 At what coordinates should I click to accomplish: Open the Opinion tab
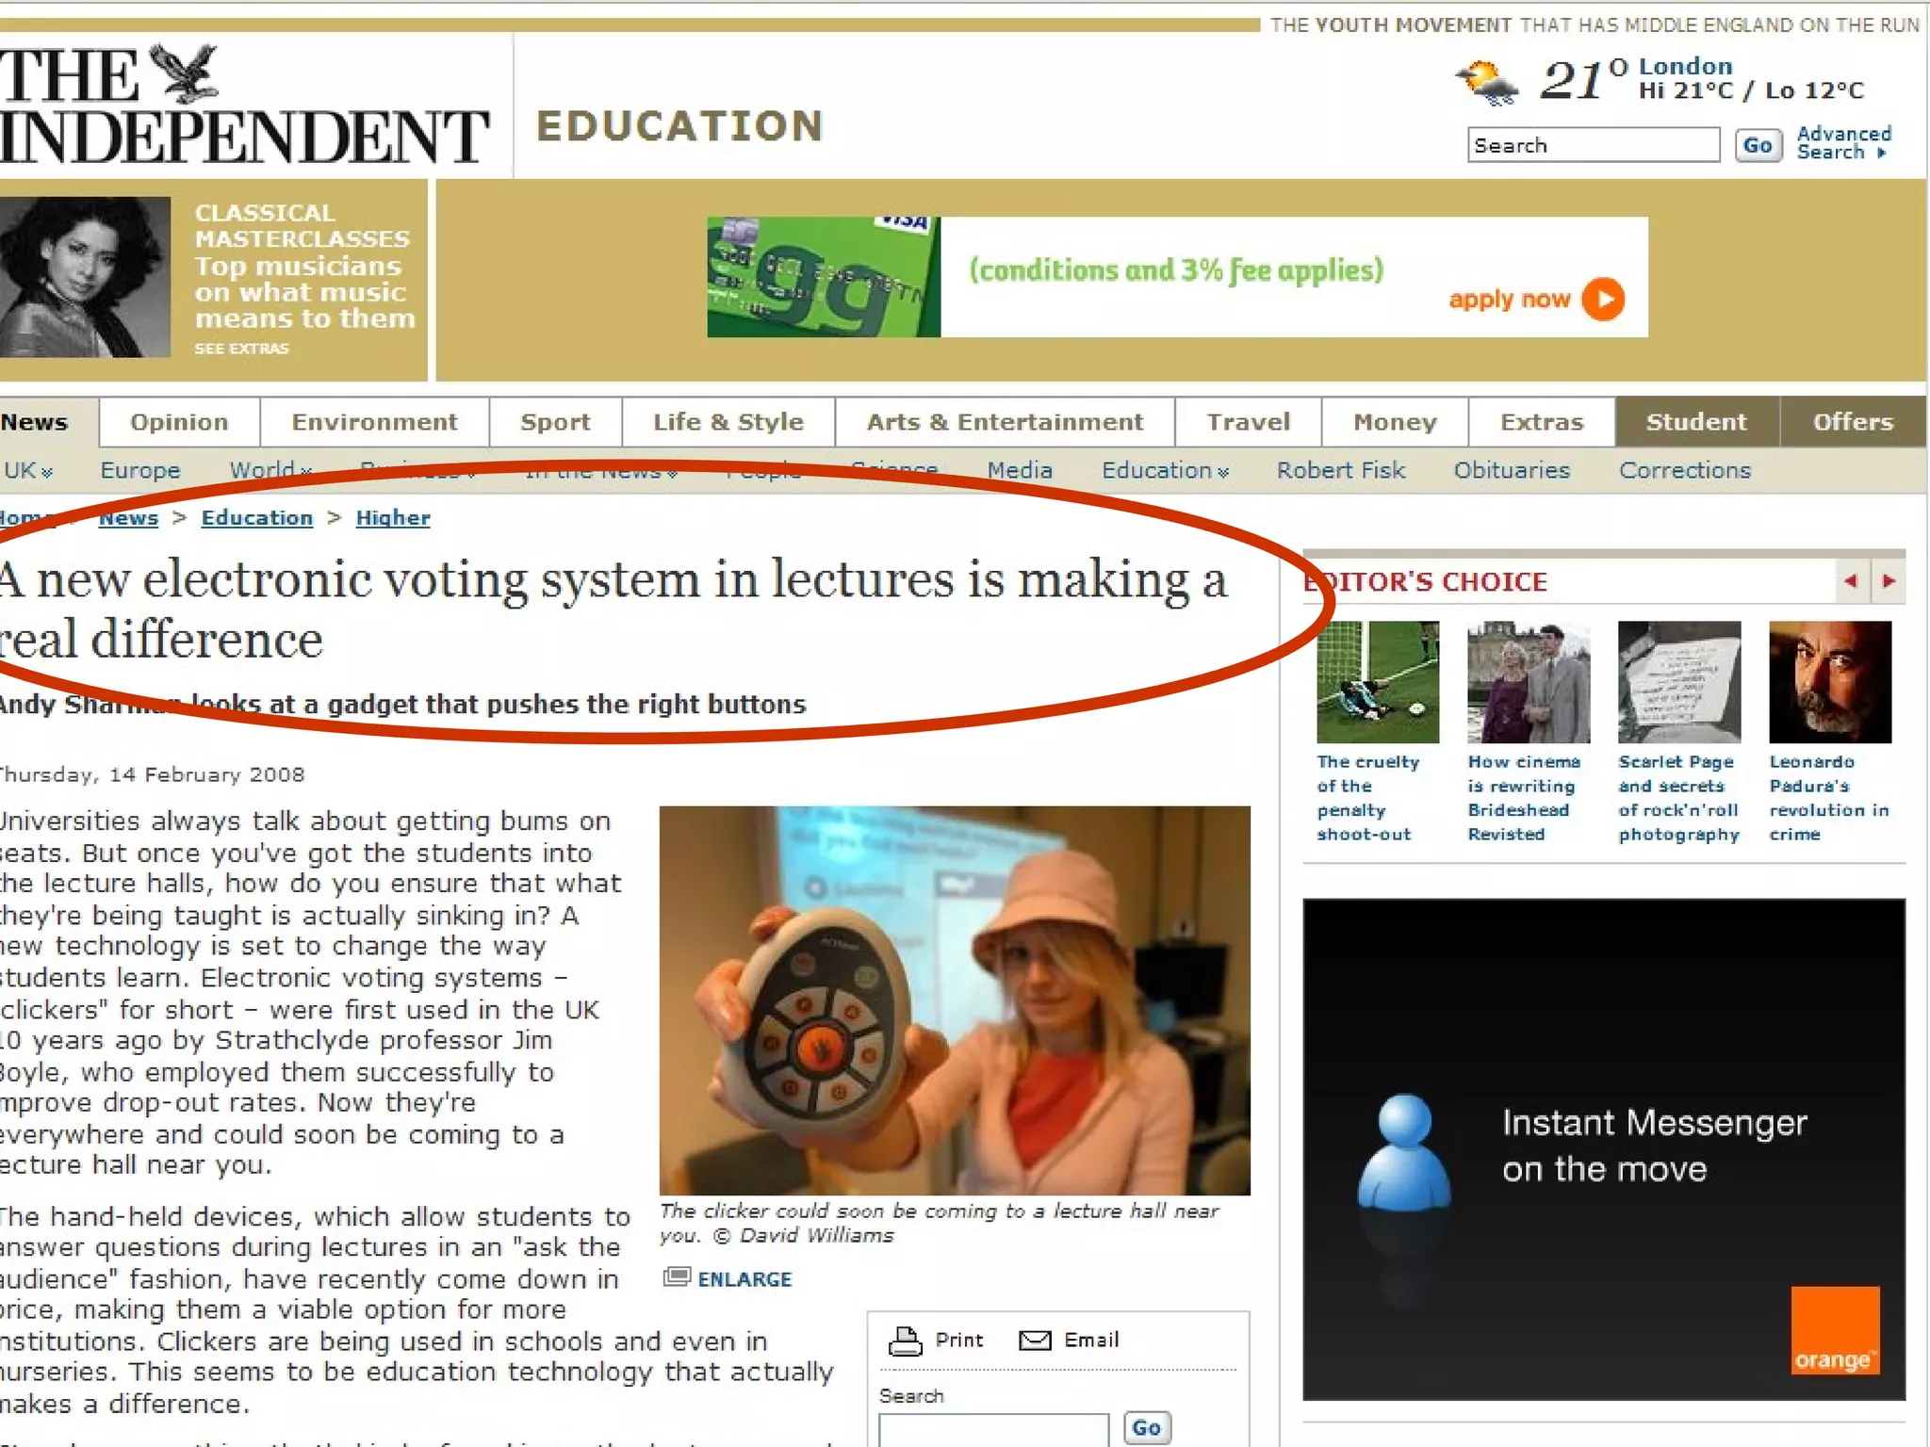point(179,422)
